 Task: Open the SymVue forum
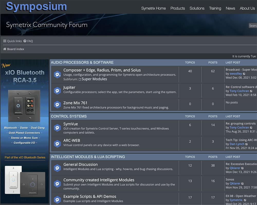[71, 124]
